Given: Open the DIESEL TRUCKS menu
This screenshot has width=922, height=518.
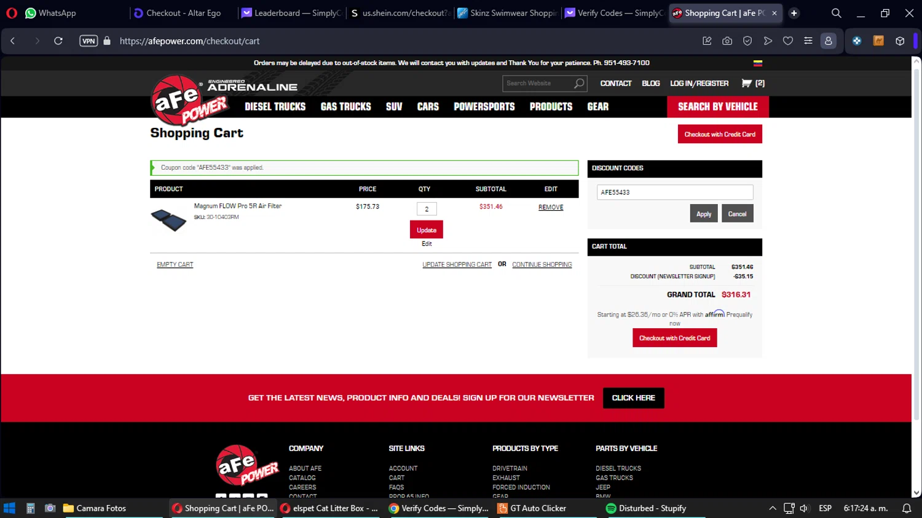Looking at the screenshot, I should 275,107.
